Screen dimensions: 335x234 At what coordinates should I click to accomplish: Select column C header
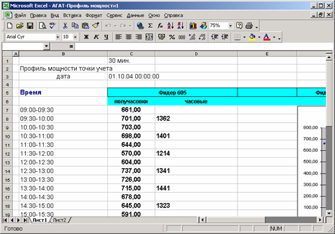131,54
